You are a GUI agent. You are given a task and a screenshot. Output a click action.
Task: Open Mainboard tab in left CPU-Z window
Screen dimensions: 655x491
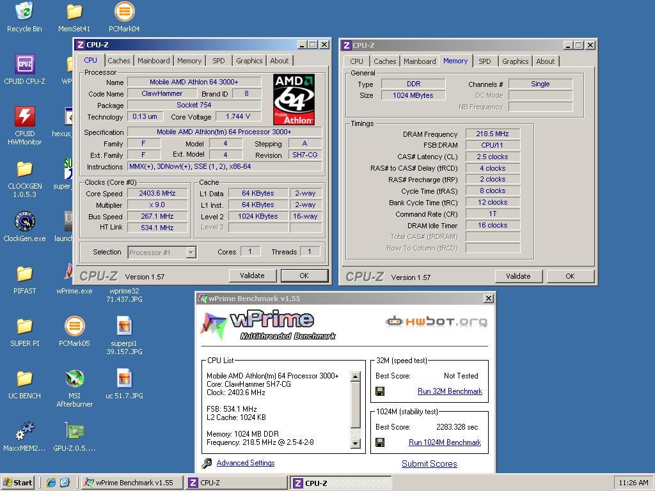point(154,61)
